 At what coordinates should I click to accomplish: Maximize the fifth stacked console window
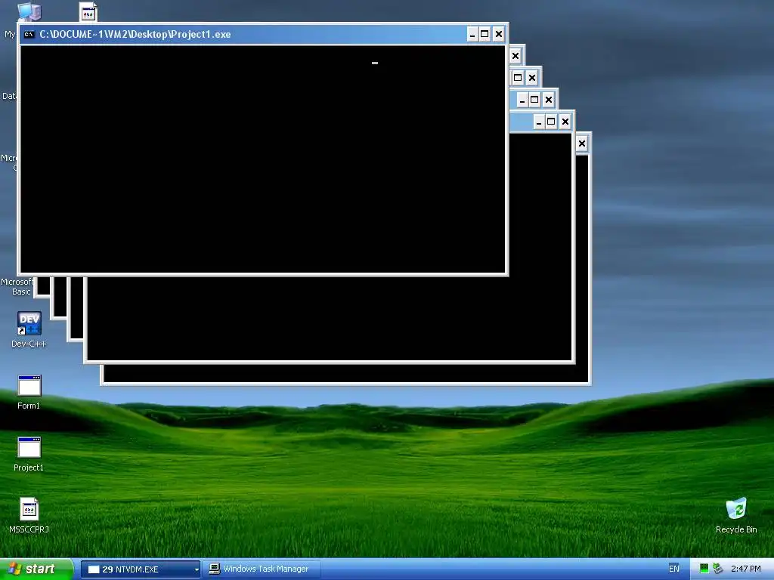[551, 122]
